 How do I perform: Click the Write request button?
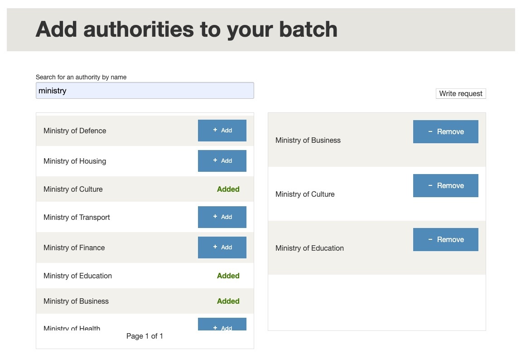(461, 93)
